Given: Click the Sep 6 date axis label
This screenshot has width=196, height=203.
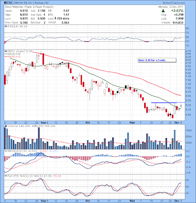Looking at the screenshot, I should (x=45, y=122).
